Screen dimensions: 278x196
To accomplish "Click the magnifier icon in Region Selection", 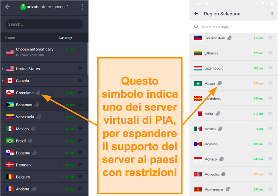I will [196, 27].
